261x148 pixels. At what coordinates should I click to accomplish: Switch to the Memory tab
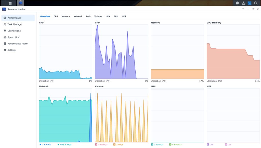click(66, 16)
